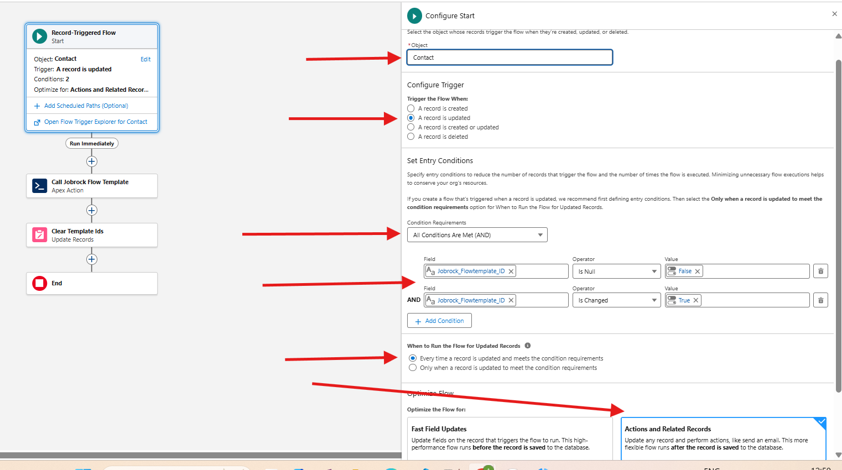842x470 pixels.
Task: Click the Object input field containing Contact
Action: tap(510, 58)
